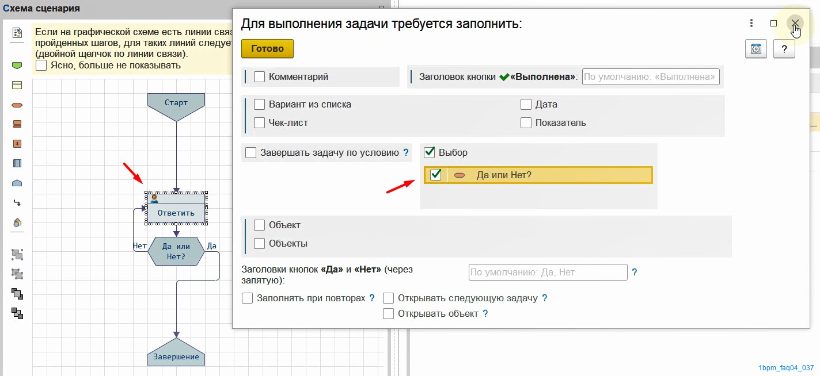Select the yellow action step tool

tap(17, 85)
